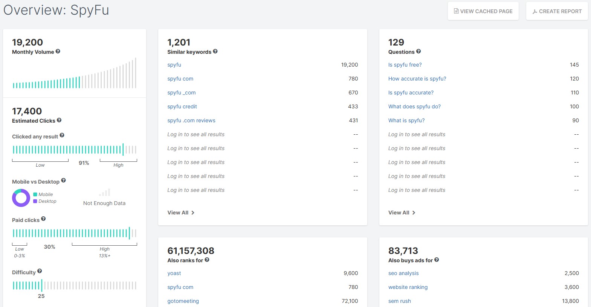Open the question Is spyfu accurate?

tap(411, 93)
